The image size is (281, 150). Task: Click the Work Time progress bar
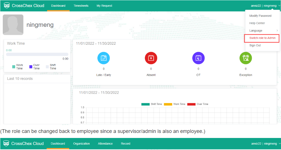coord(37,54)
